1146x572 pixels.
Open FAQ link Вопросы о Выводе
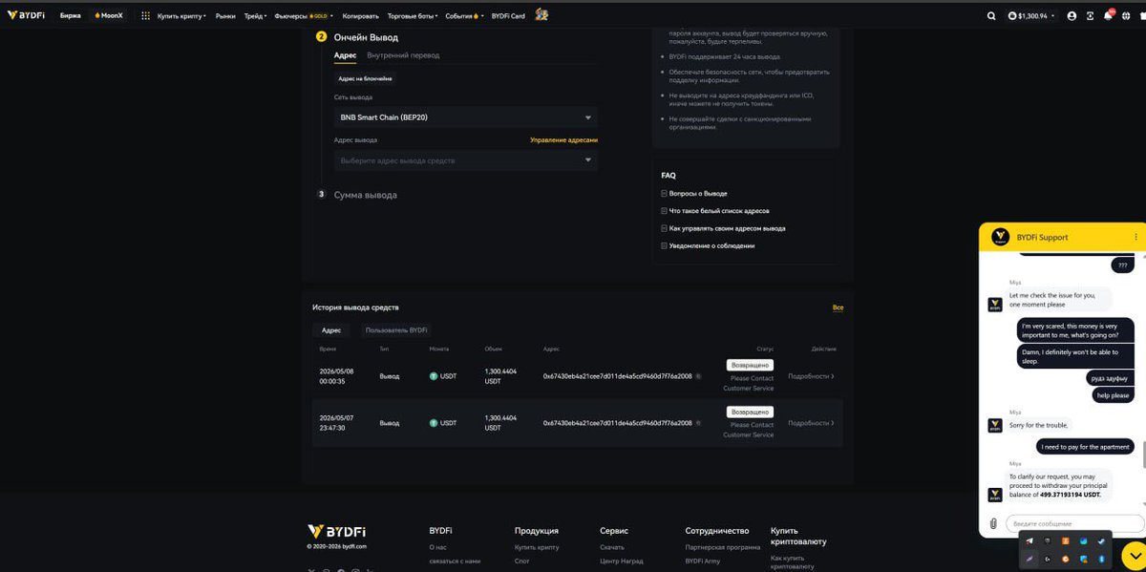click(698, 194)
